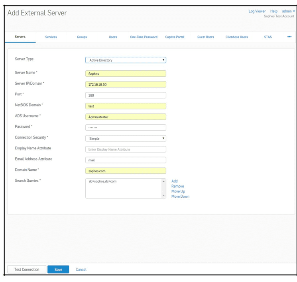Image resolution: width=297 pixels, height=282 pixels.
Task: Focus the Display Name Attribute field
Action: pyautogui.click(x=126, y=149)
